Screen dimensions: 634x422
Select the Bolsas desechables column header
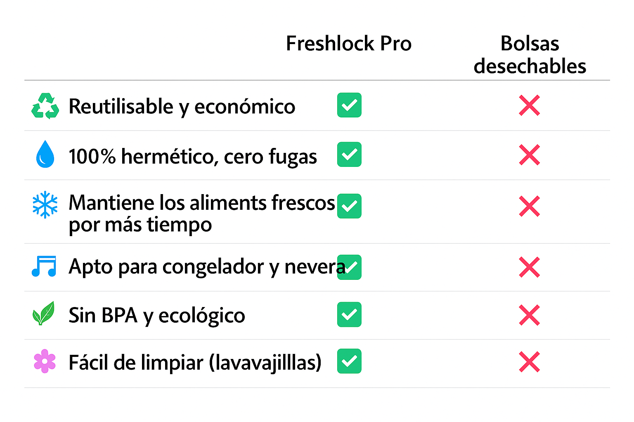(530, 55)
